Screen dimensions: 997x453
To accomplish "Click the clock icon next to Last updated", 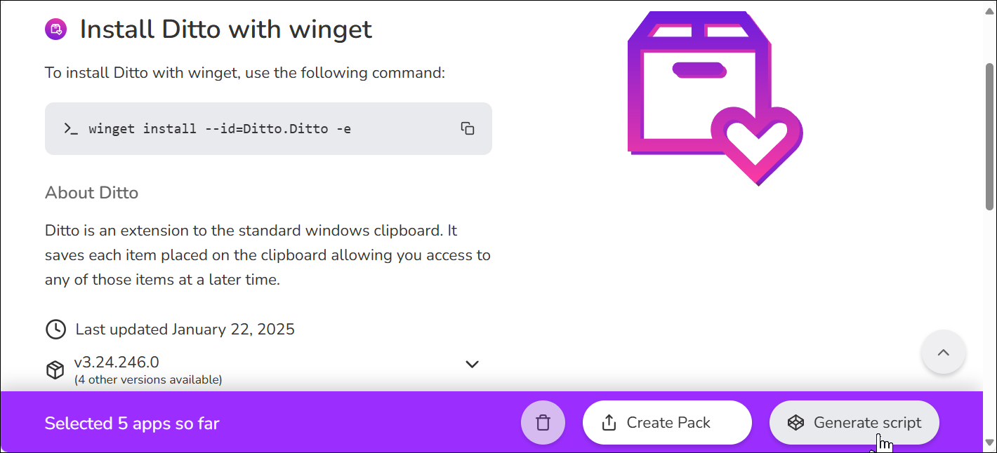I will coord(55,330).
